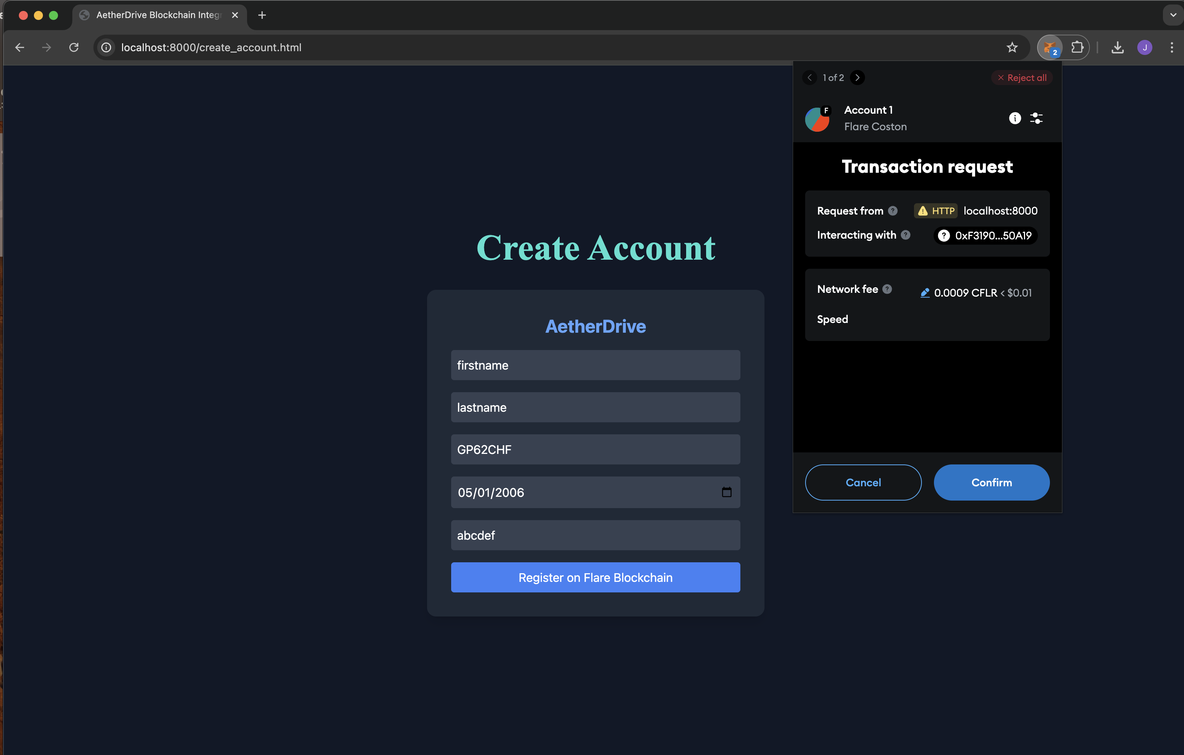Edit the network fee with the pencil icon
Image resolution: width=1184 pixels, height=755 pixels.
coord(925,293)
